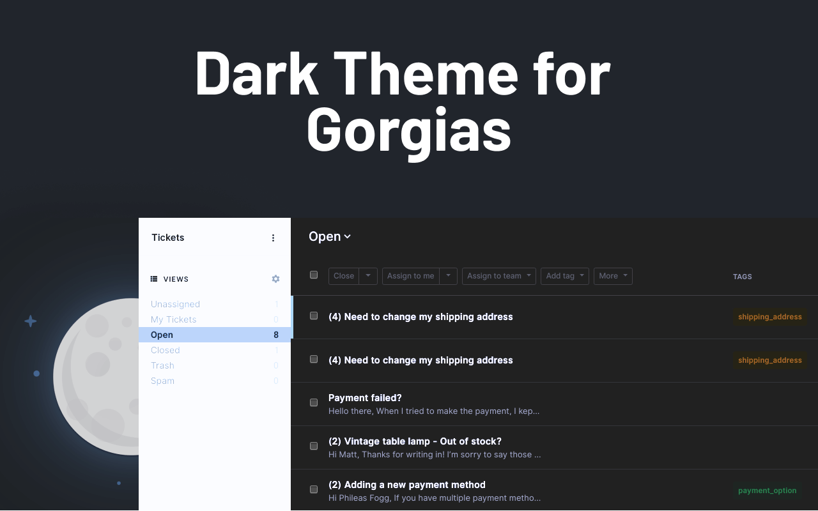Click the 'Hi Matt, Thanks for writing in' preview
Image resolution: width=818 pixels, height=511 pixels.
435,455
